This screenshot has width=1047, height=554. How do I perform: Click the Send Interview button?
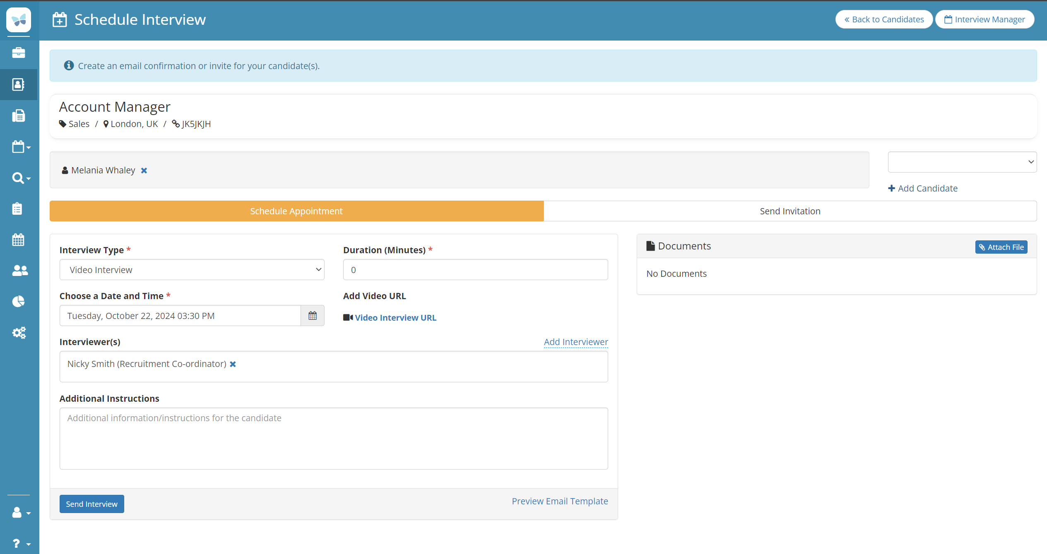pos(91,504)
